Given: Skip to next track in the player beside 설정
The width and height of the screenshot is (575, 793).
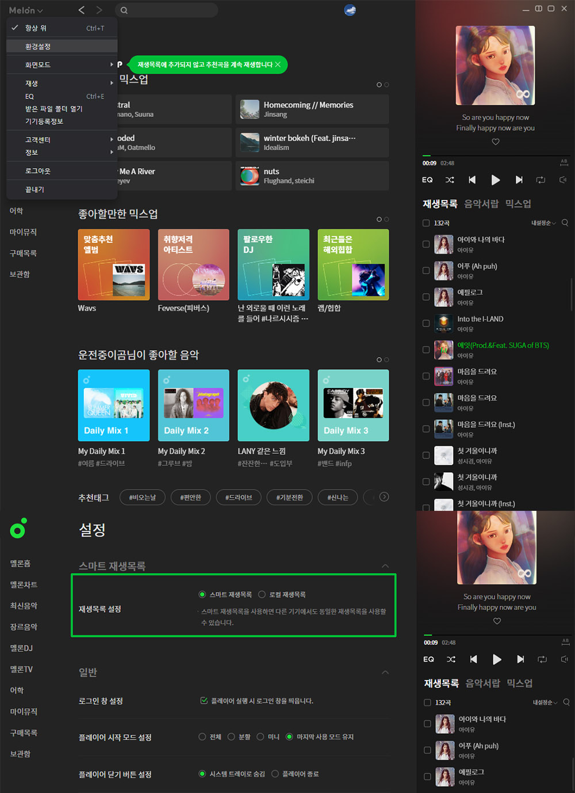Looking at the screenshot, I should click(x=520, y=659).
